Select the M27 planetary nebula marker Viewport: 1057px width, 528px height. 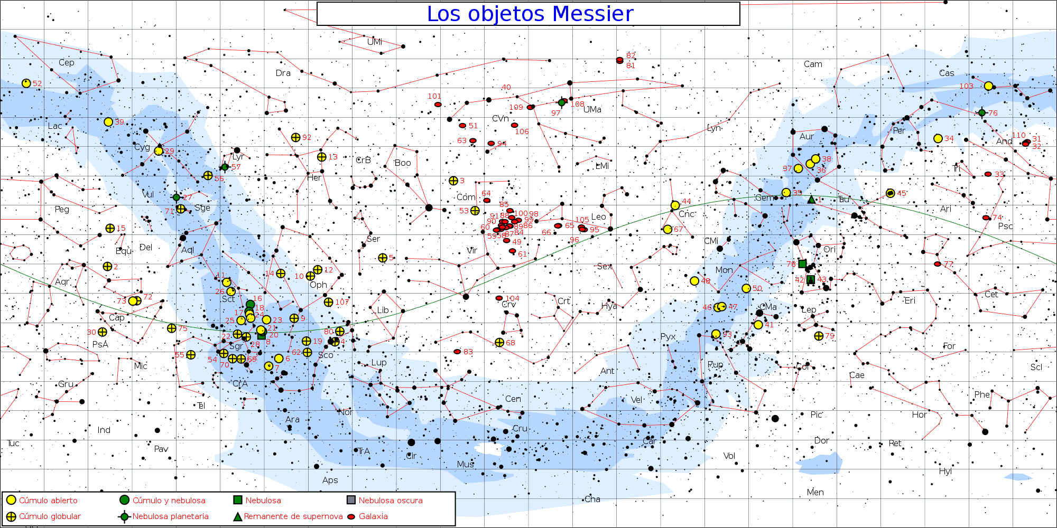pos(176,197)
